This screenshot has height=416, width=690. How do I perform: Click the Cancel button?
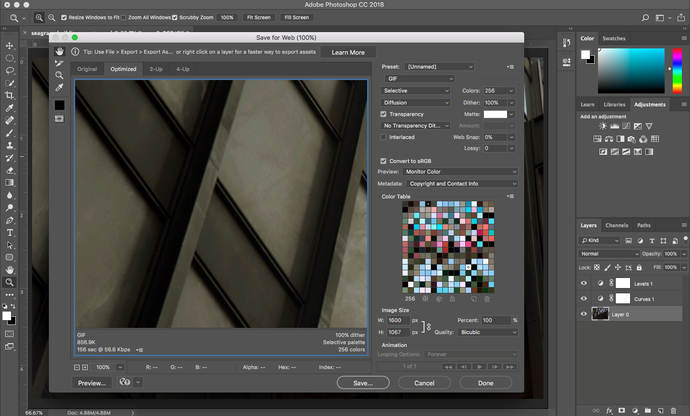click(424, 383)
